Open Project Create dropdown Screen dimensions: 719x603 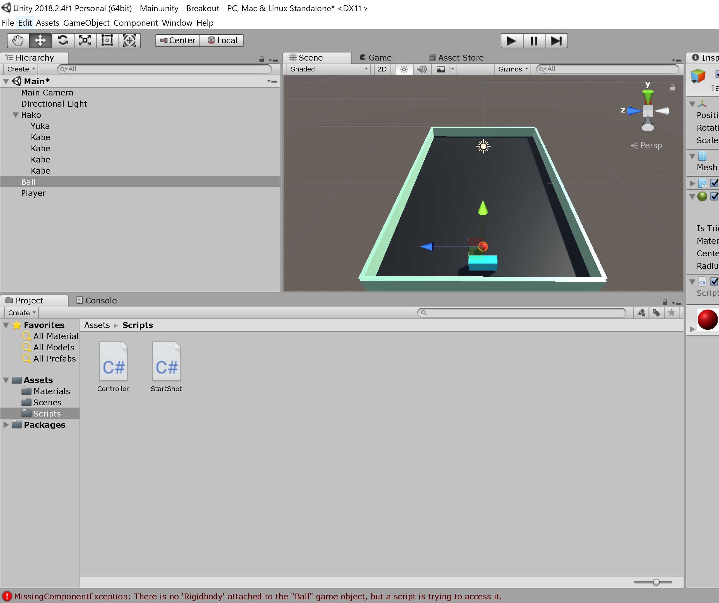(x=21, y=313)
